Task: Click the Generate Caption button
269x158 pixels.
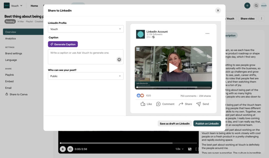Action: point(63,44)
